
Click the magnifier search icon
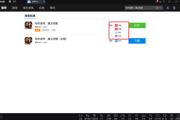tap(160, 8)
